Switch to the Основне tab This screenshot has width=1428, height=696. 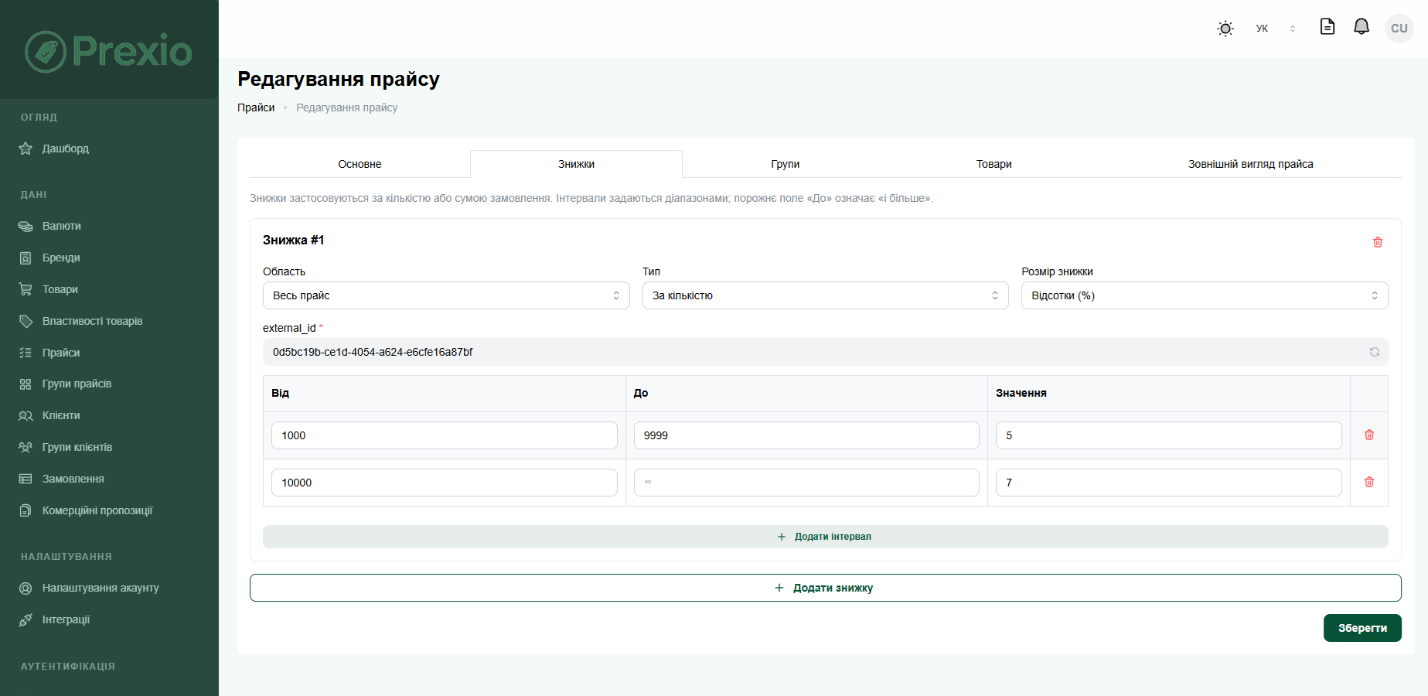(x=360, y=164)
